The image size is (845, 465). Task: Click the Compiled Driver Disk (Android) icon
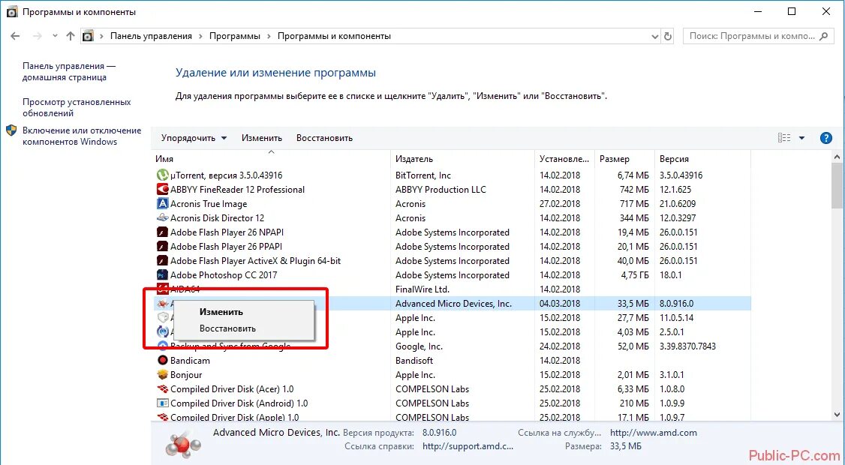pyautogui.click(x=162, y=403)
